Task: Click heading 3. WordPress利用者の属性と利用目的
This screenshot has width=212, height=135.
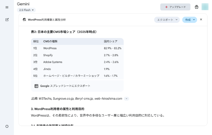Action: point(58,109)
